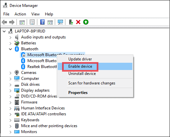Viewport: 170px width, 137px height.
Task: Open Properties from context menu
Action: [95, 93]
